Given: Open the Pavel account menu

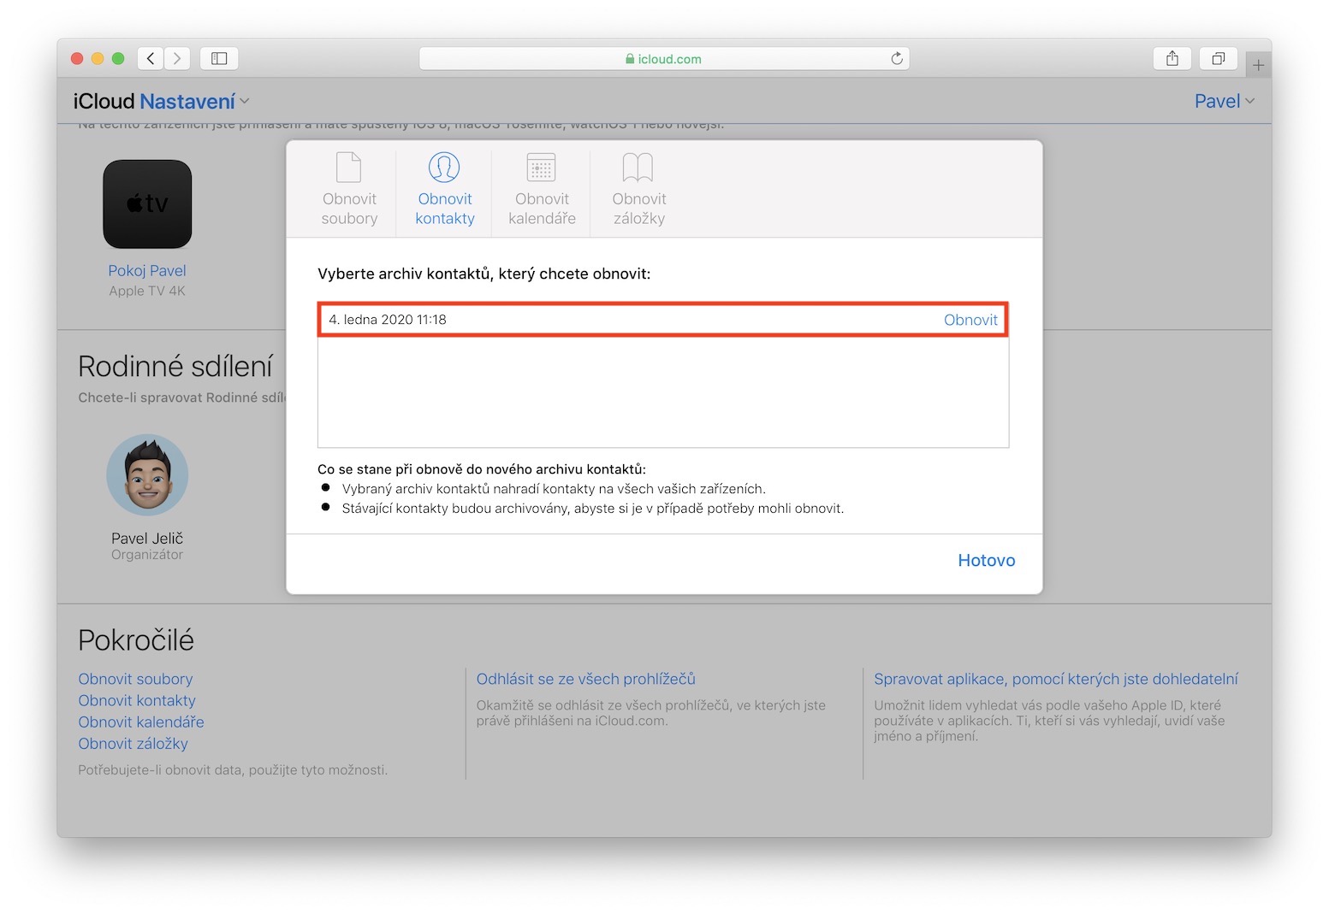Looking at the screenshot, I should [x=1225, y=102].
